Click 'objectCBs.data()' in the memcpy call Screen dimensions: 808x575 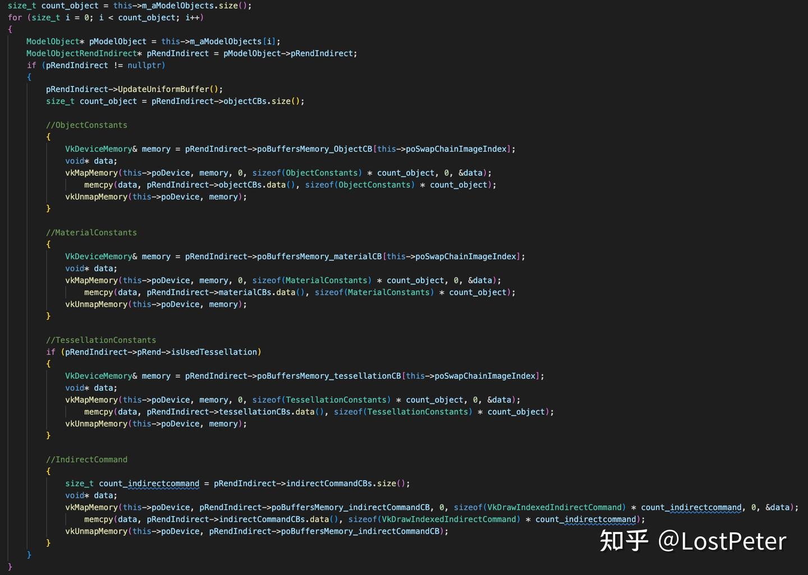tap(256, 185)
